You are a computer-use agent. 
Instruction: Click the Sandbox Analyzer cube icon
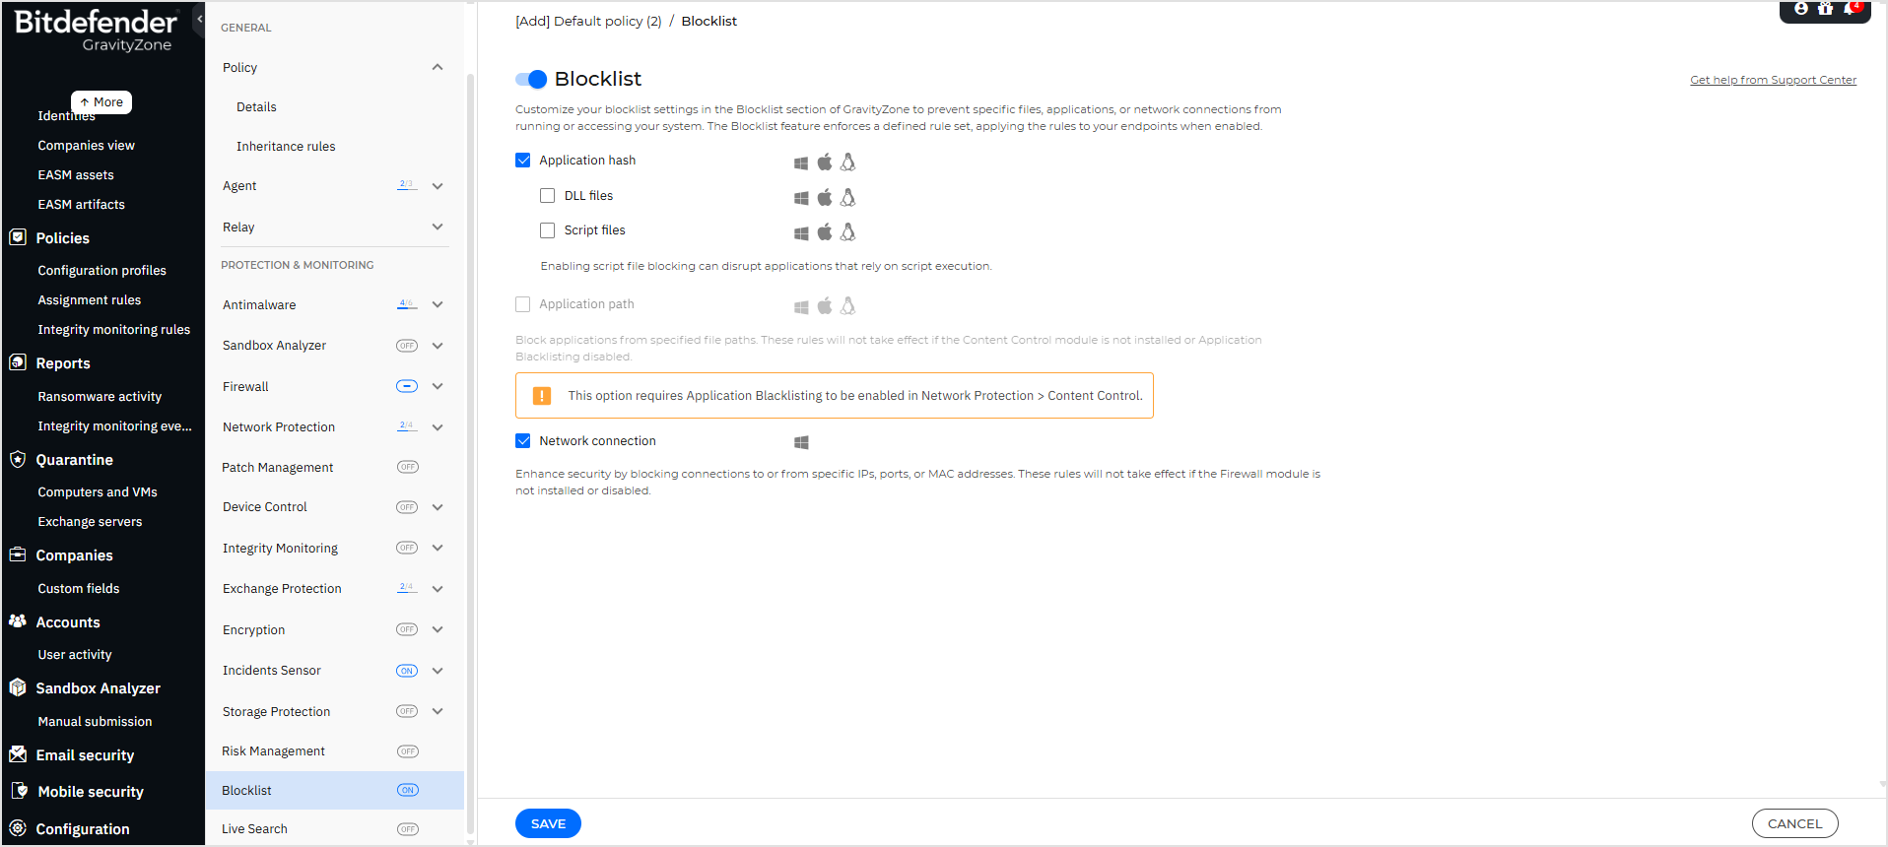click(x=18, y=687)
